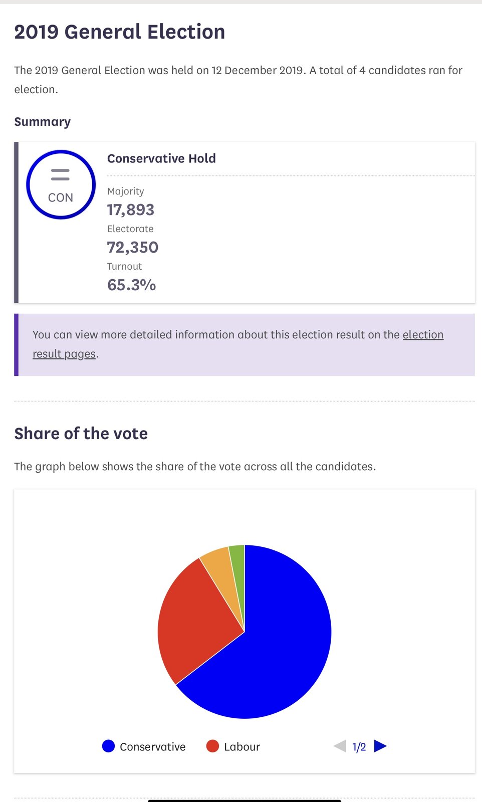Screen dimensions: 482x802
Task: Tap the hold equals symbol above CON
Action: pos(60,175)
